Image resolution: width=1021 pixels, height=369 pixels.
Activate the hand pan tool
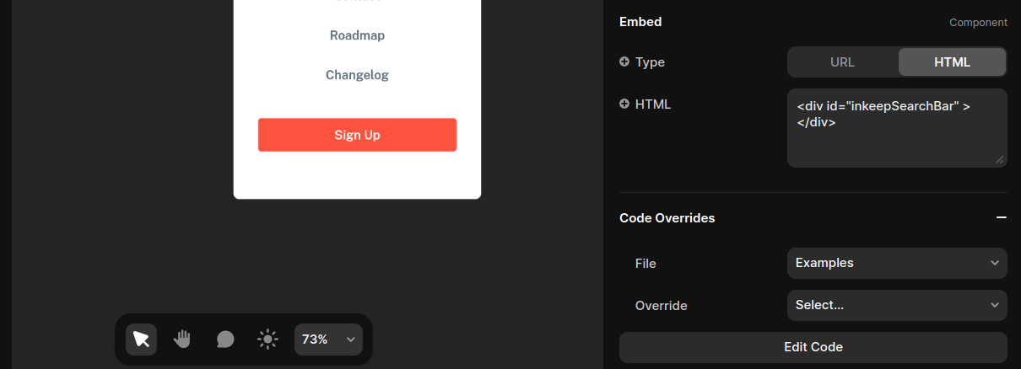pyautogui.click(x=182, y=339)
